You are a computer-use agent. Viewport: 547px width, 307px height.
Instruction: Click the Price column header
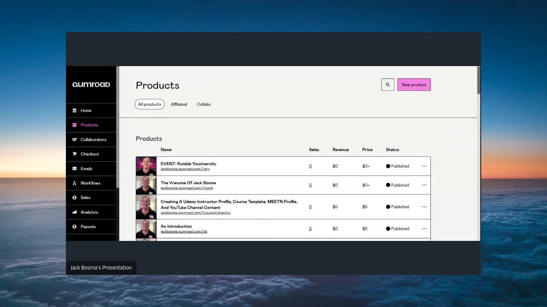368,150
